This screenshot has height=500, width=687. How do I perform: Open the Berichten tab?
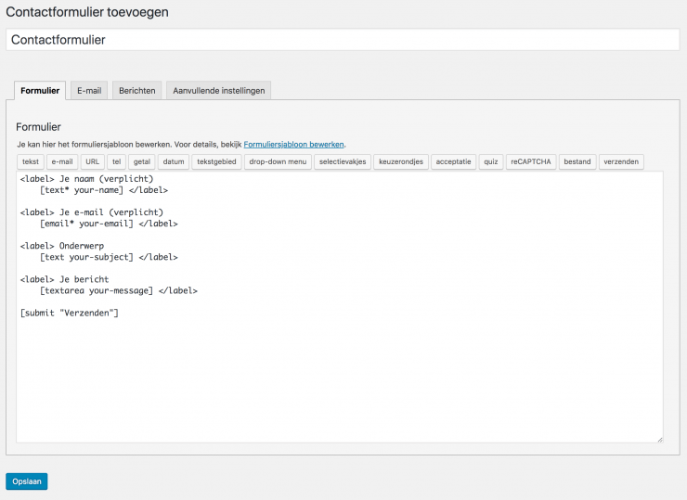coord(136,90)
